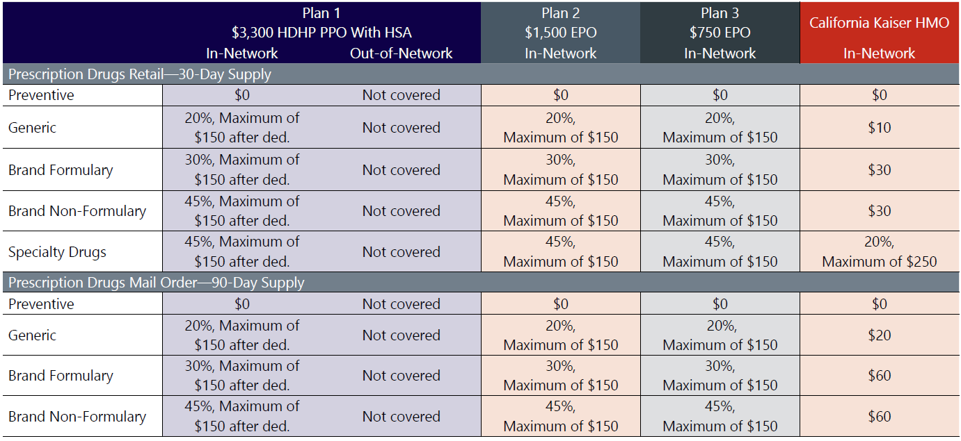The width and height of the screenshot is (961, 441).
Task: Select Not covered cell for mail order Generic
Action: tap(401, 335)
